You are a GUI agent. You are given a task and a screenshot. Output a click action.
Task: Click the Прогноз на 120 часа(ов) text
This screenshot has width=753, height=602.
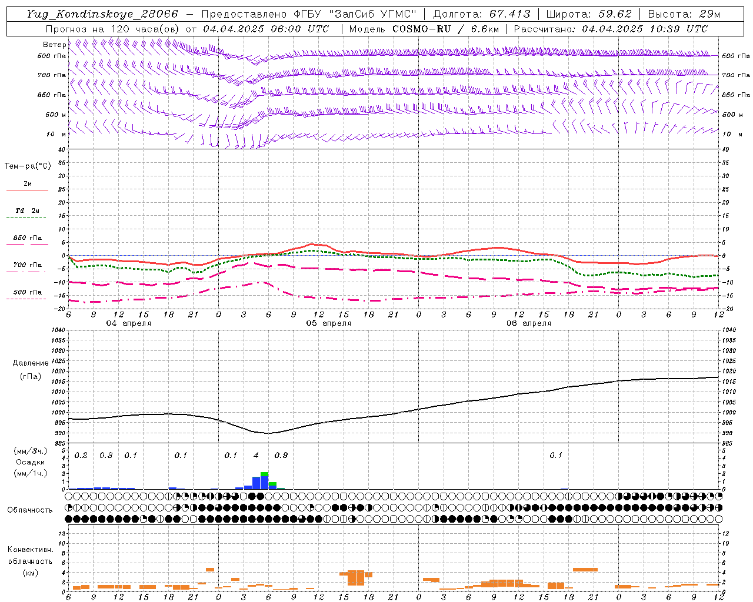pos(113,29)
